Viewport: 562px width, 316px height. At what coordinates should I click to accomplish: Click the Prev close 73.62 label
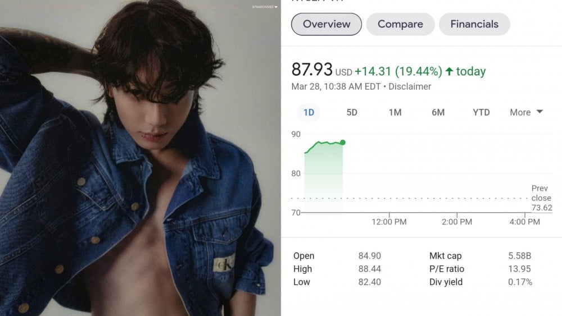click(542, 198)
